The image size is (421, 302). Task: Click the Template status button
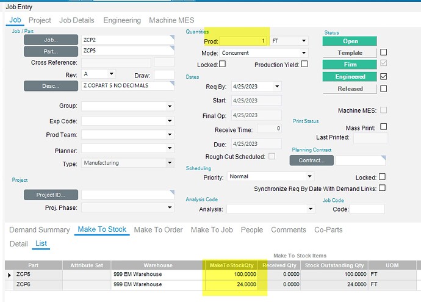coord(350,53)
